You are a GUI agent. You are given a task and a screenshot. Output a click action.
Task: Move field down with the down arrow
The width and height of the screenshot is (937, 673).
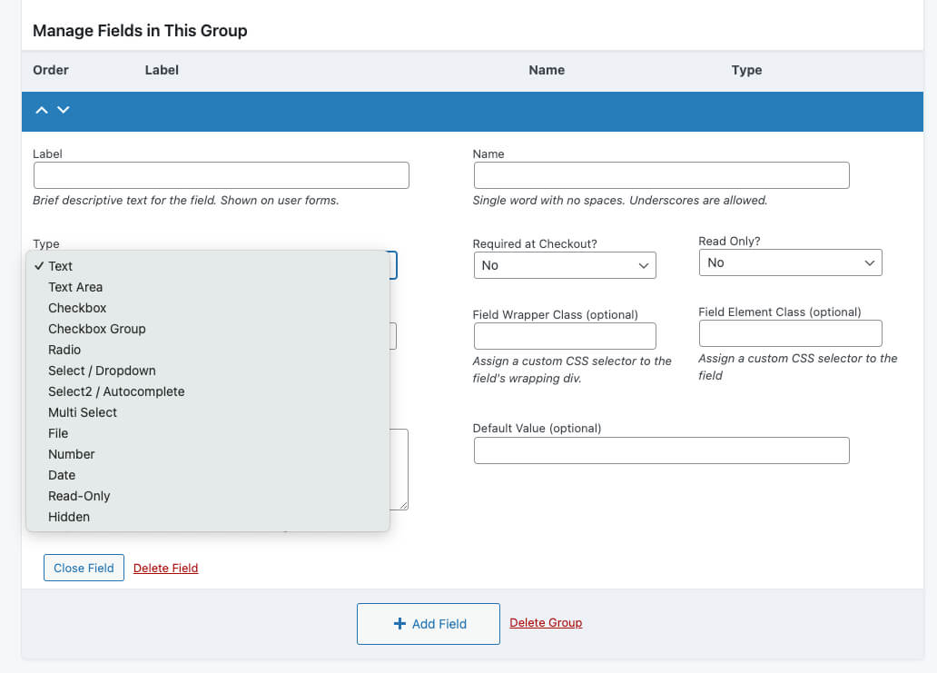pyautogui.click(x=64, y=110)
